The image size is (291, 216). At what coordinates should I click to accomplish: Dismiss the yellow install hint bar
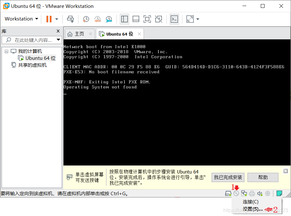pos(286,171)
